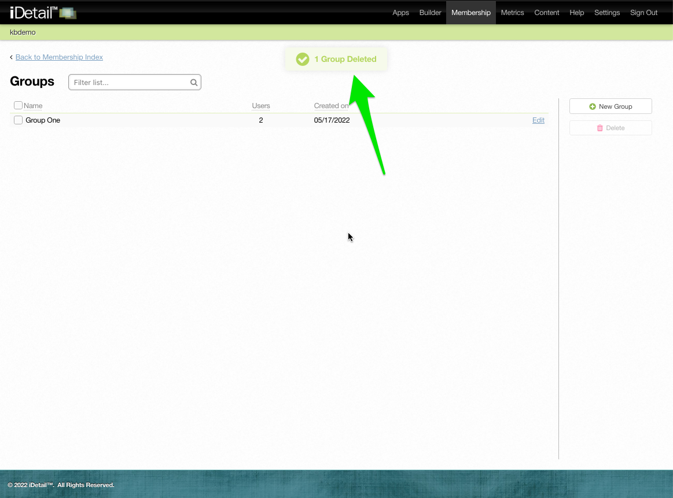673x498 pixels.
Task: Click the kbdemo account label
Action: [x=23, y=32]
